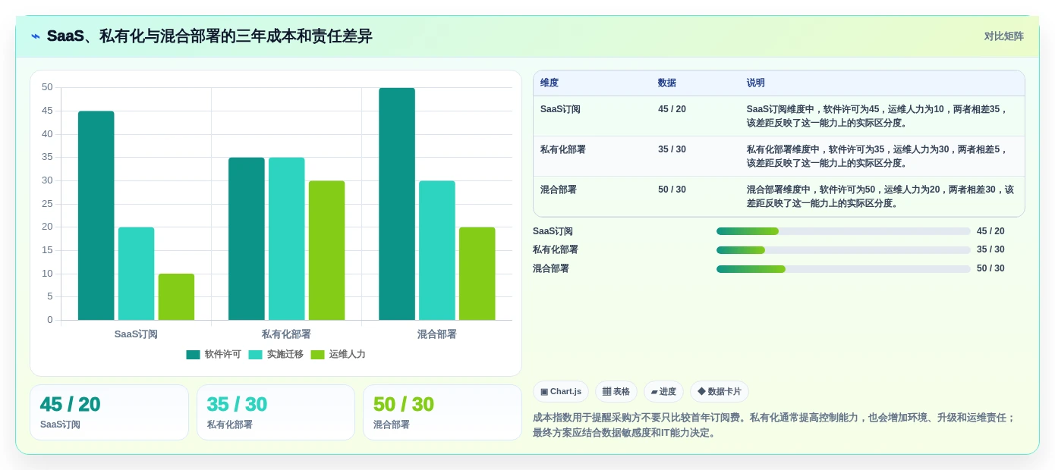Viewport: 1055px width, 470px height.
Task: Click the 私有化部署 软件许可 bar at 35
Action: coord(247,239)
